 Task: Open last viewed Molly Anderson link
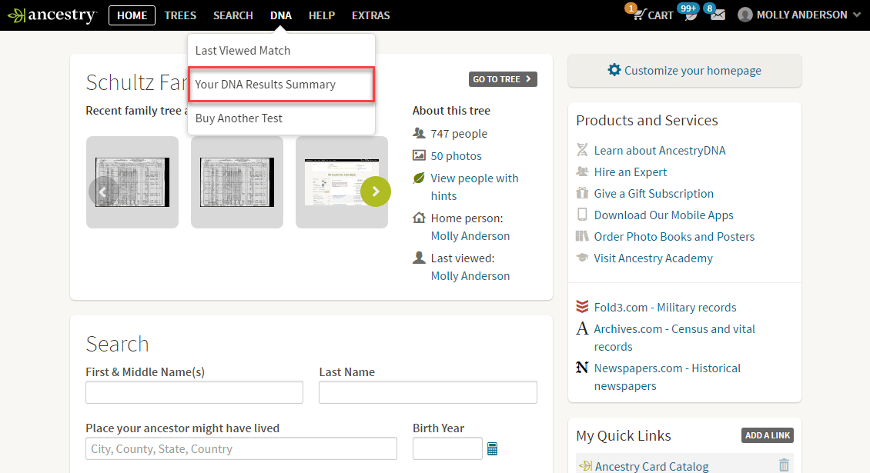pyautogui.click(x=470, y=275)
